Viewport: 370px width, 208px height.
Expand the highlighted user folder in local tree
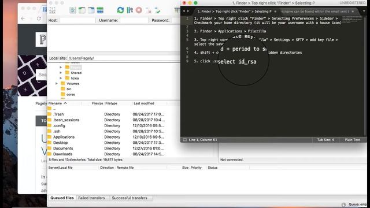61,68
